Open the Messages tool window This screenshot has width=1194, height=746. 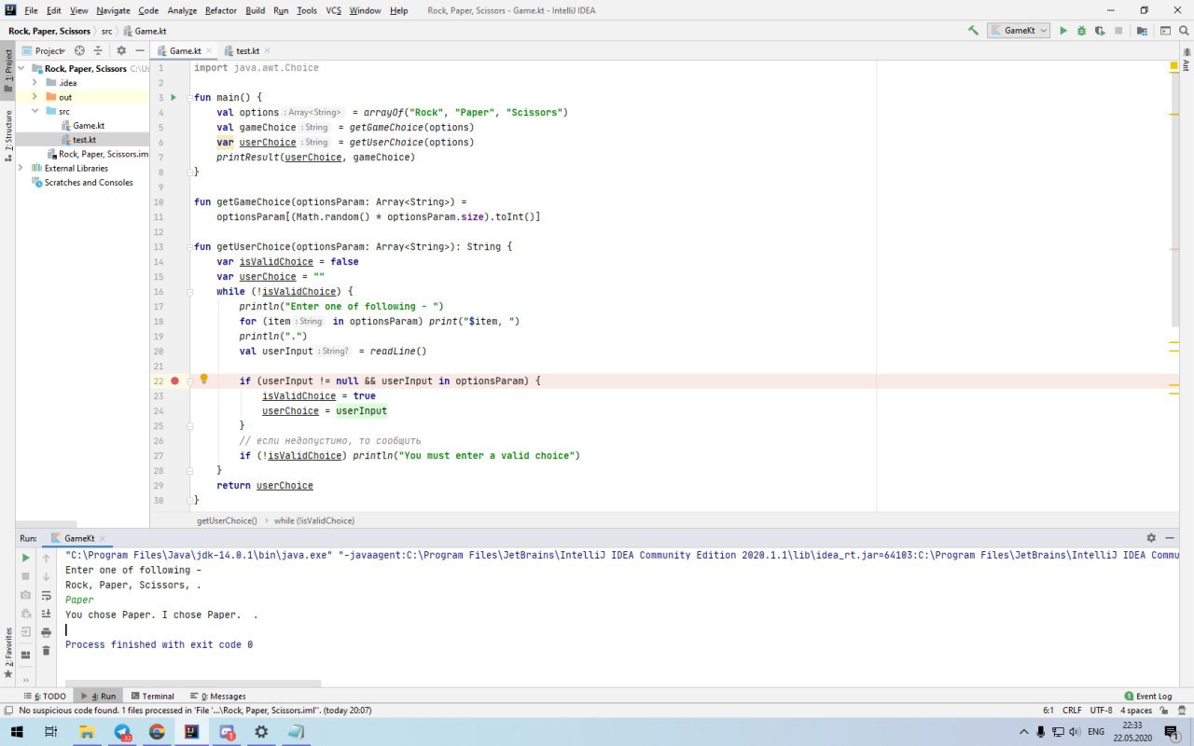pos(217,696)
